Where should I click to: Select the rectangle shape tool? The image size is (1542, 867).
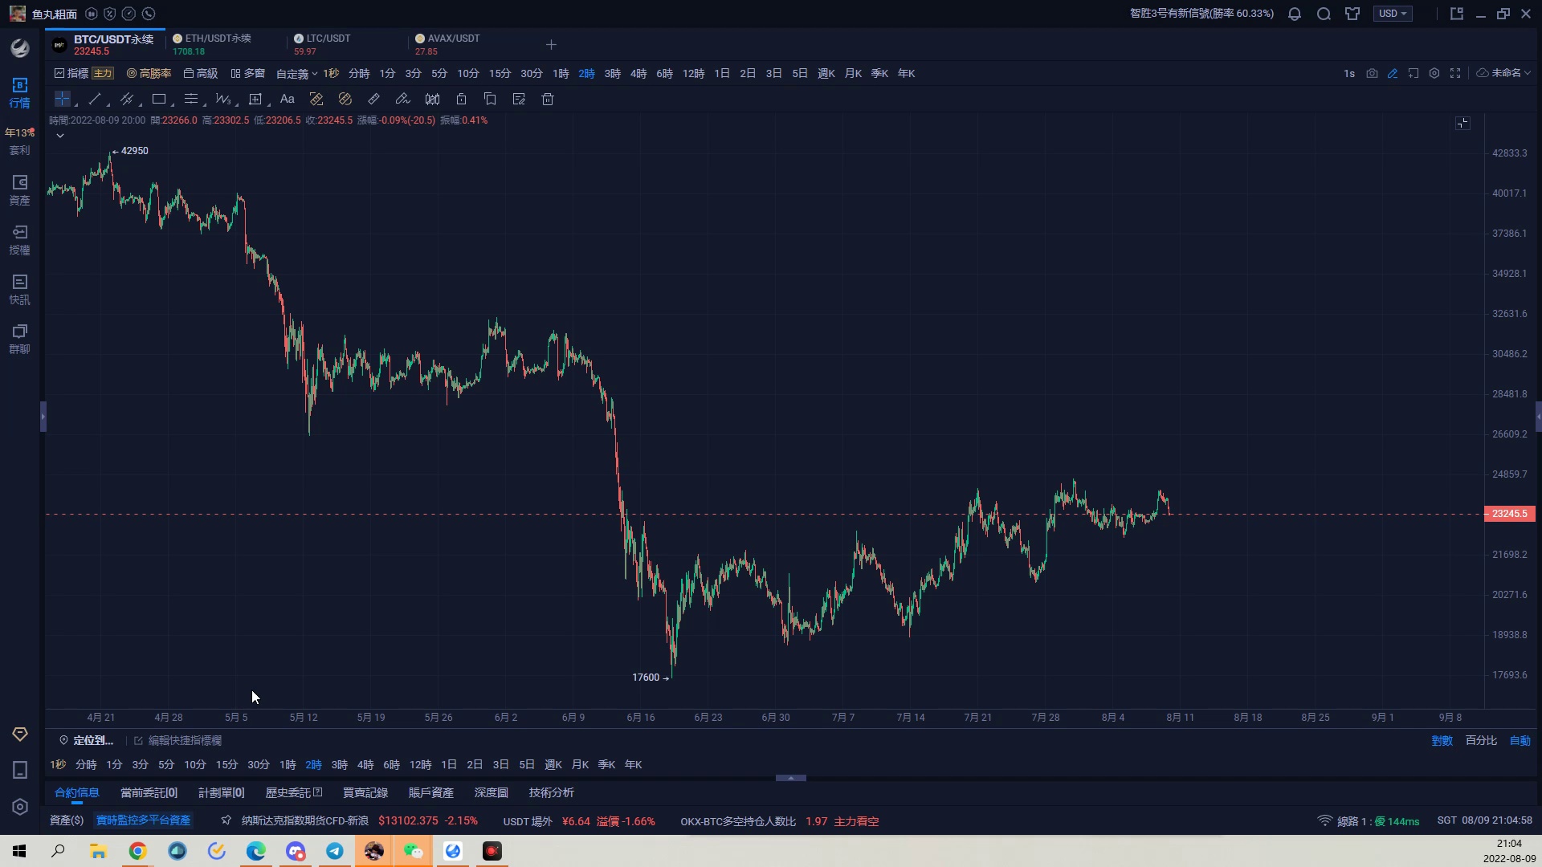pos(159,100)
